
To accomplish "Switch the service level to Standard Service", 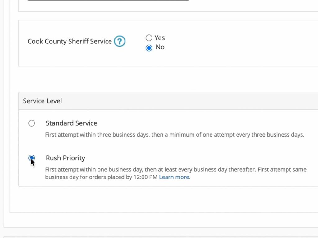I will click(31, 123).
